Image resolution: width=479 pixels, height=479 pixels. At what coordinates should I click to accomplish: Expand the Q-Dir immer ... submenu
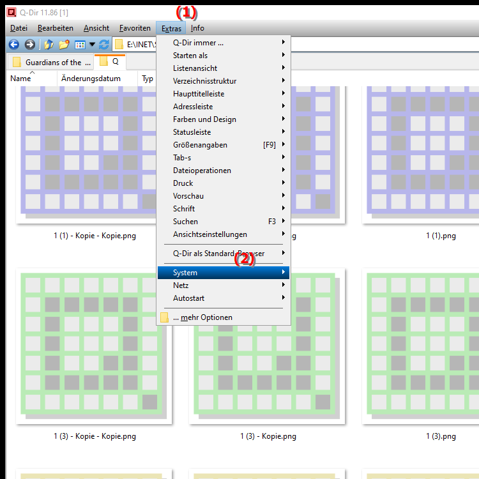pos(224,42)
